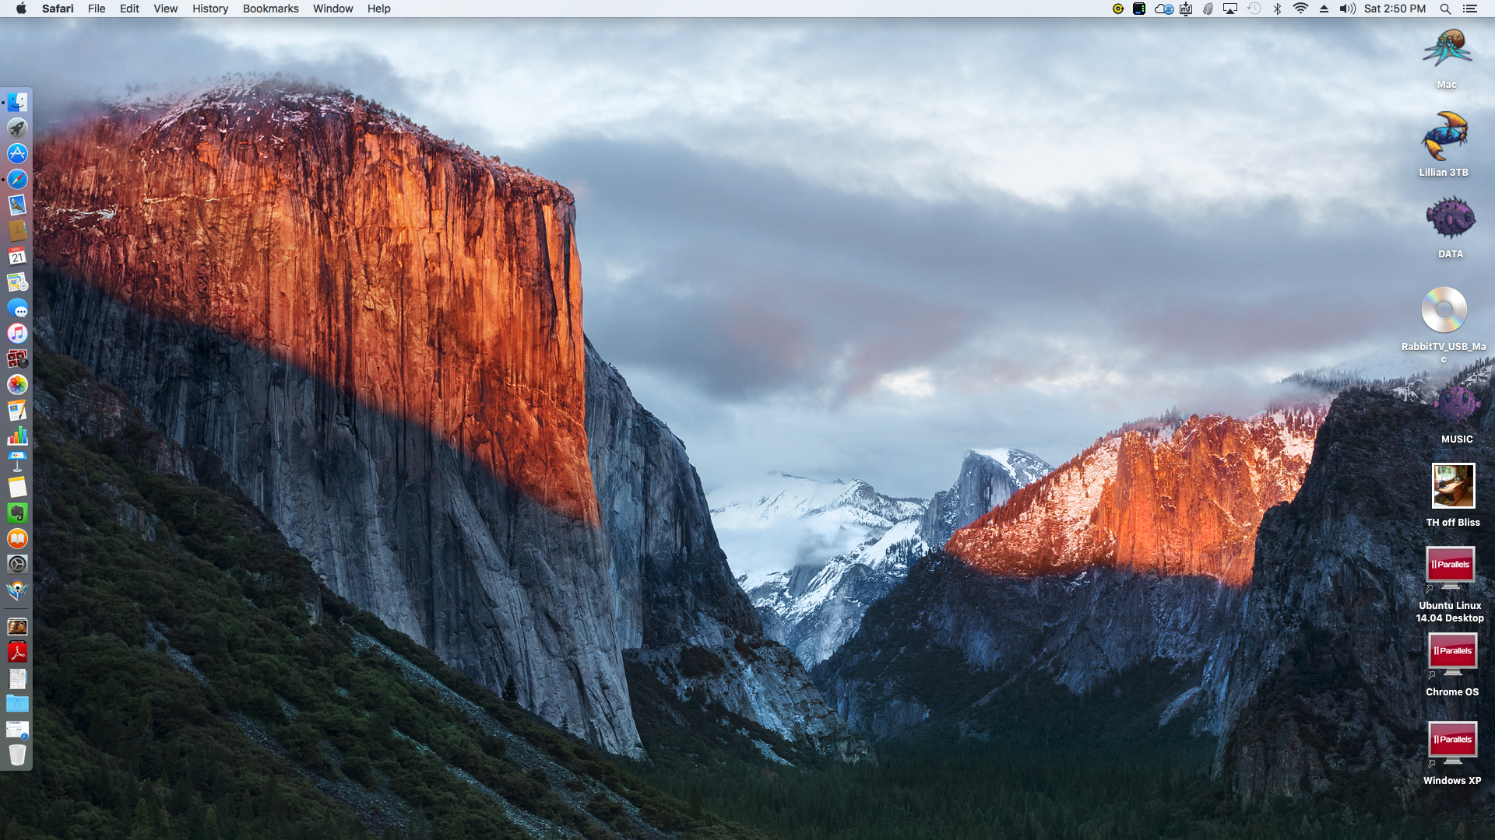Open Photo Booth in the Dock
Viewport: 1495px width, 840px height.
pyautogui.click(x=17, y=359)
